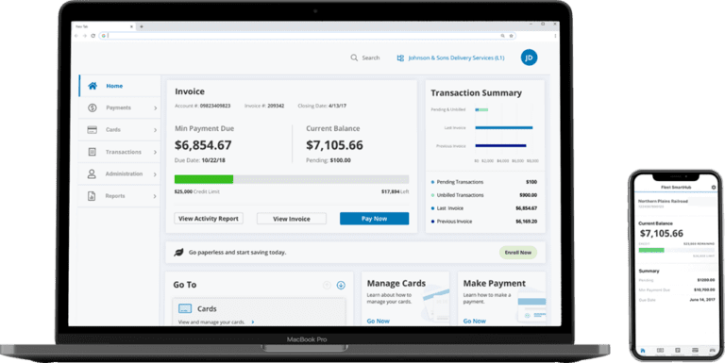725x363 pixels.
Task: Click the Cards credit-card icon in sidebar
Action: coord(92,130)
